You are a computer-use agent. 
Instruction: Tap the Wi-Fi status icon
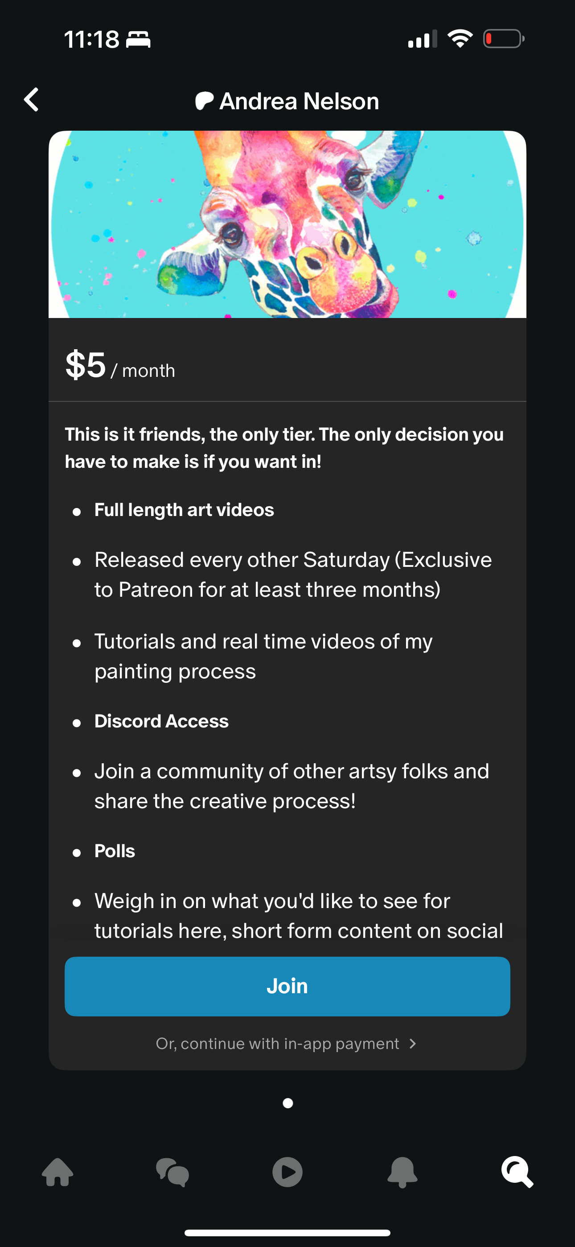pyautogui.click(x=460, y=39)
